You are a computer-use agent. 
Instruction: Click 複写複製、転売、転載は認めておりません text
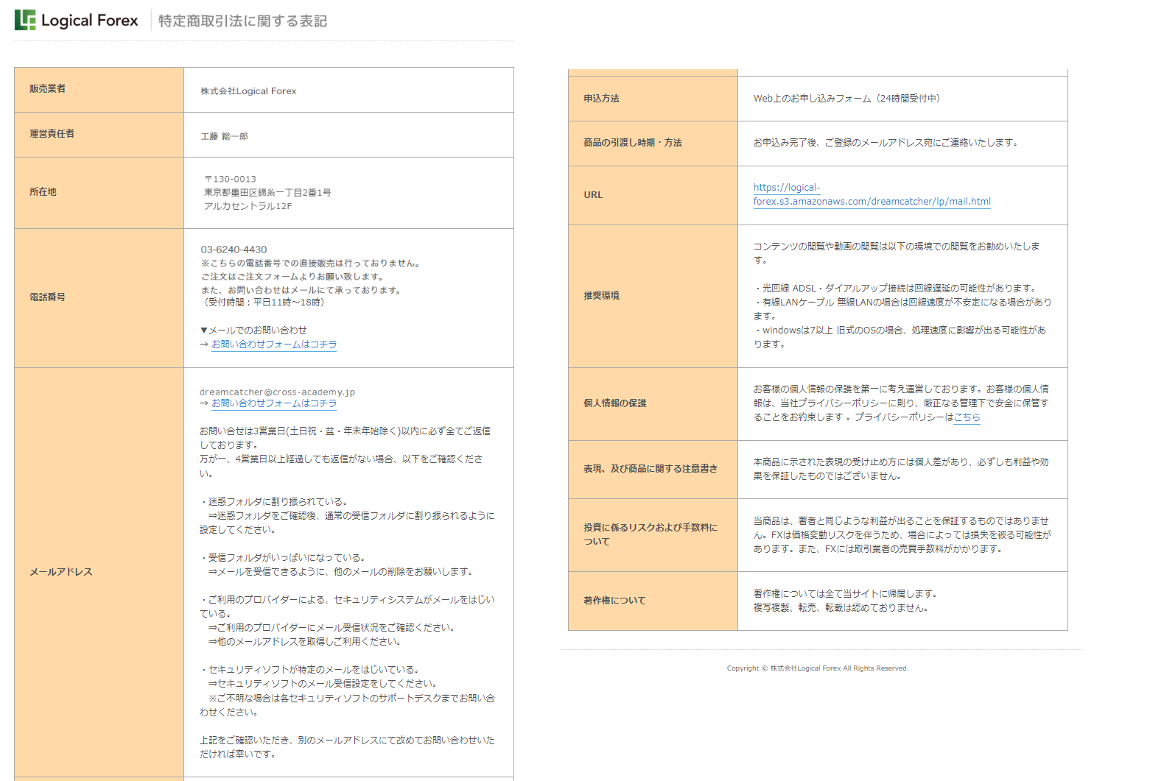coord(841,608)
